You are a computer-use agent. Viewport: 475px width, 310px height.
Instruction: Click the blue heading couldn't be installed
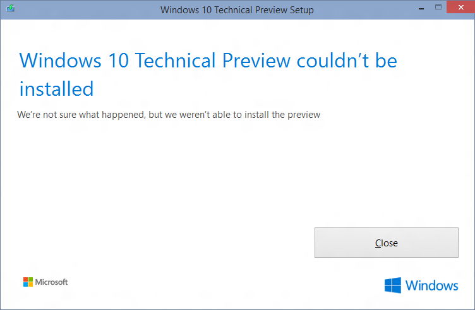[x=208, y=74]
